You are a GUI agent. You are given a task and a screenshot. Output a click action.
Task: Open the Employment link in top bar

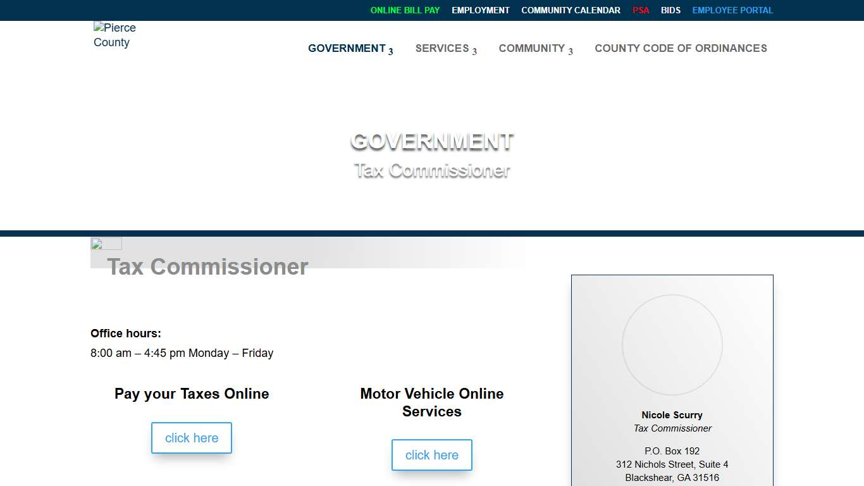(480, 10)
